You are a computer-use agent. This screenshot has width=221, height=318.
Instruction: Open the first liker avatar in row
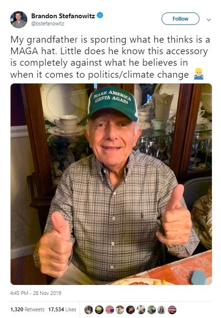point(89,310)
